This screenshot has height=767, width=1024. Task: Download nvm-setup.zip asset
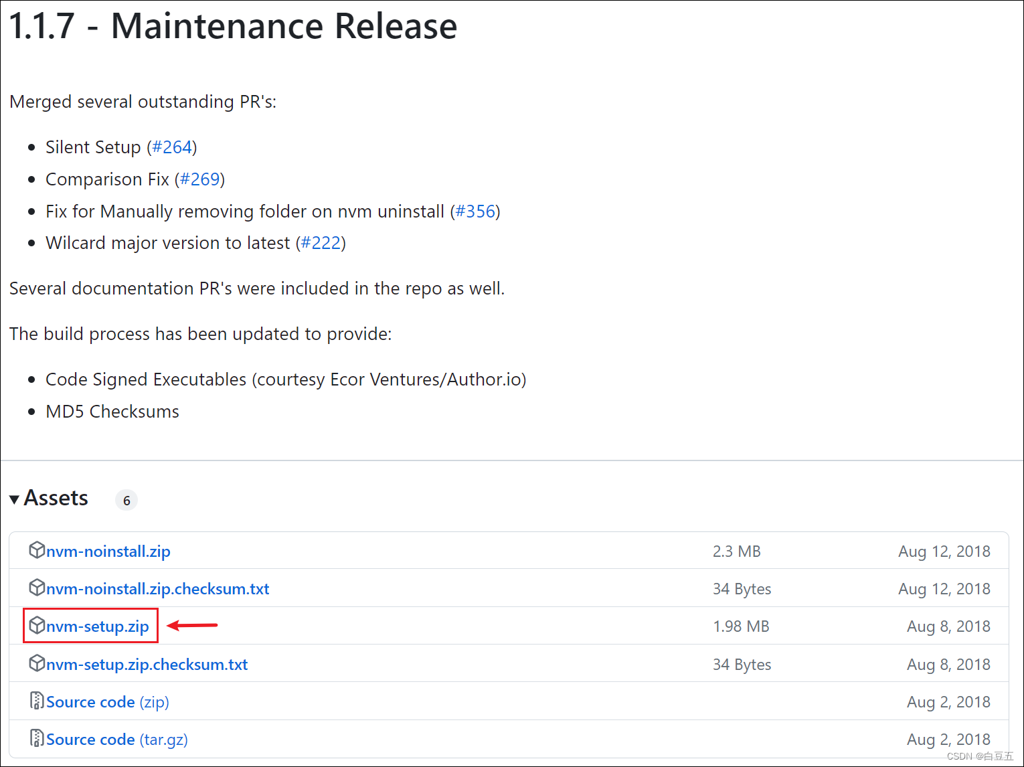click(98, 626)
